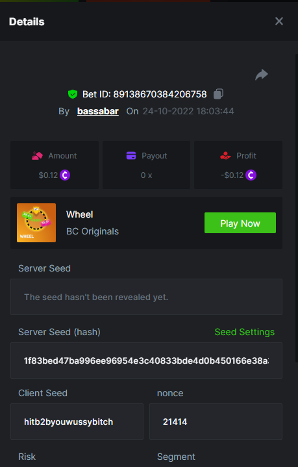Copy the Bet ID with the copy icon
Viewport: 298px width, 467px height.
(x=219, y=94)
